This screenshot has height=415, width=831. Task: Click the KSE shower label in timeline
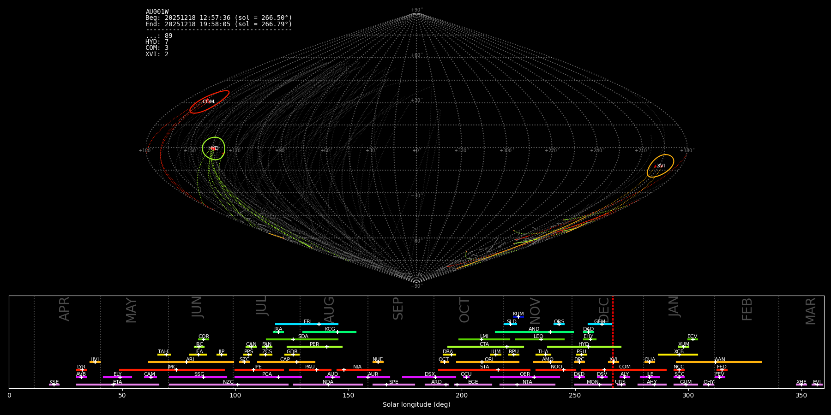coord(54,382)
